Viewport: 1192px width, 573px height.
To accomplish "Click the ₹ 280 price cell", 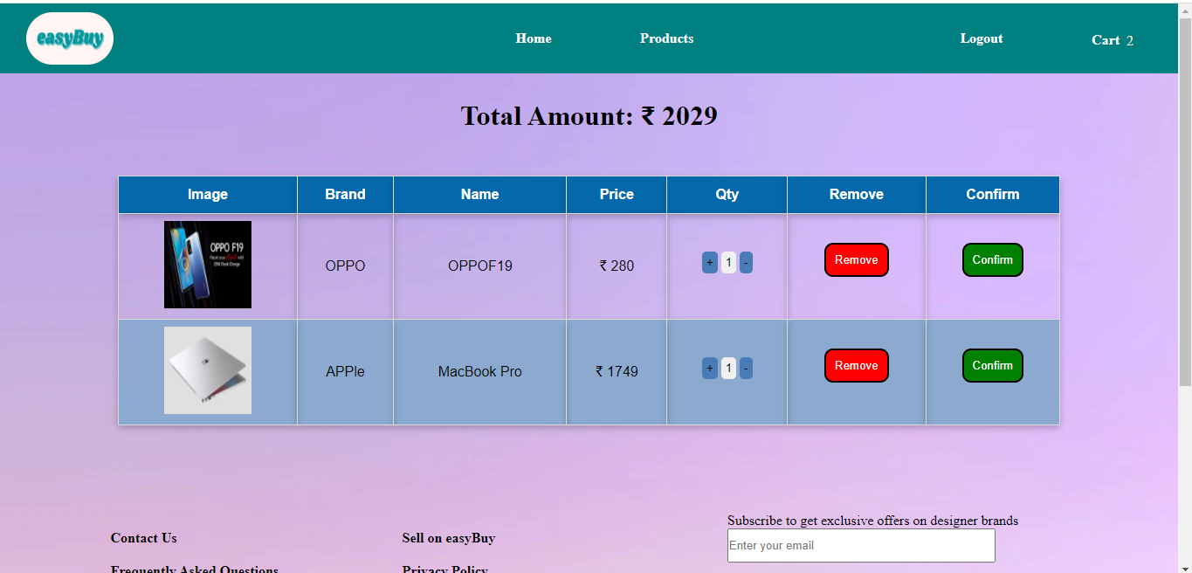I will (x=617, y=266).
